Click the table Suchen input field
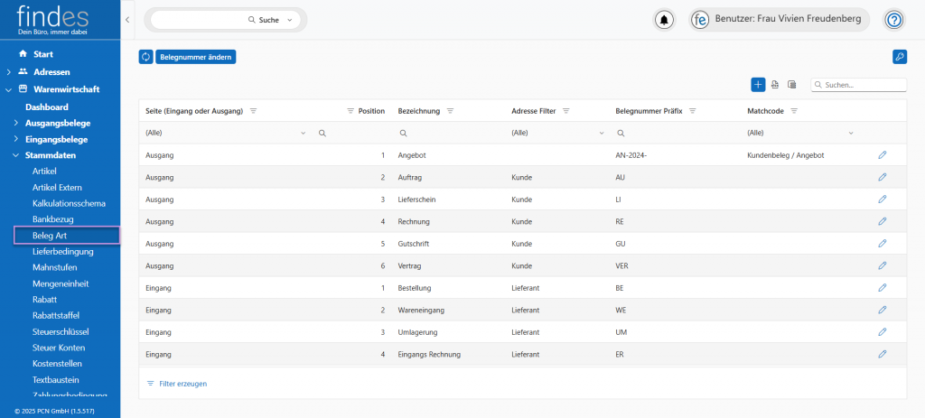The image size is (925, 418). click(x=863, y=85)
